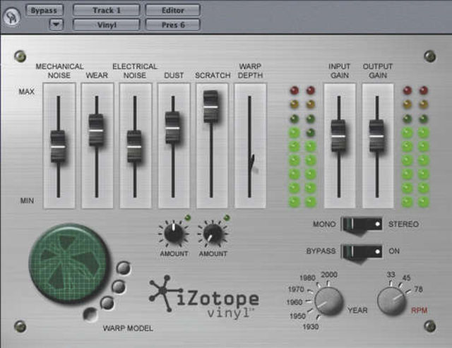Open the preset dropdown arrow under Bypass
The width and height of the screenshot is (452, 348).
56,25
